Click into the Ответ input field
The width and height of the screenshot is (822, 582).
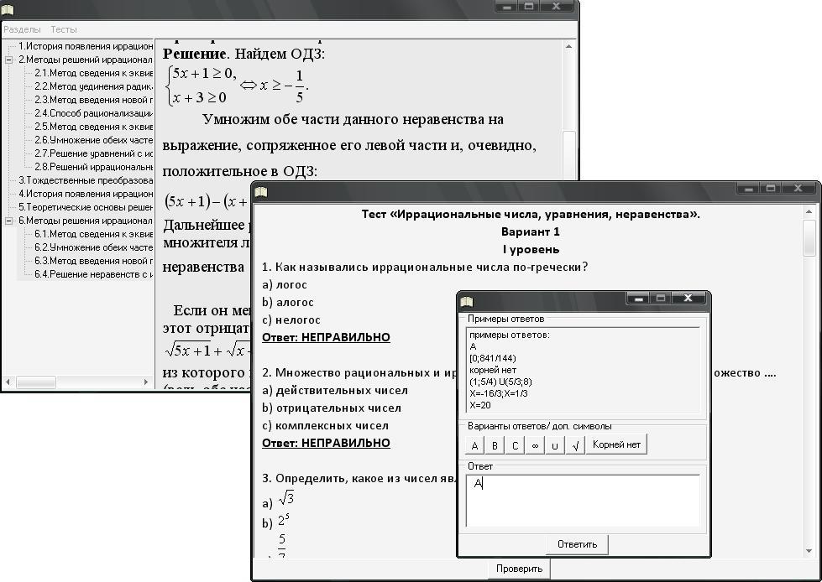583,501
